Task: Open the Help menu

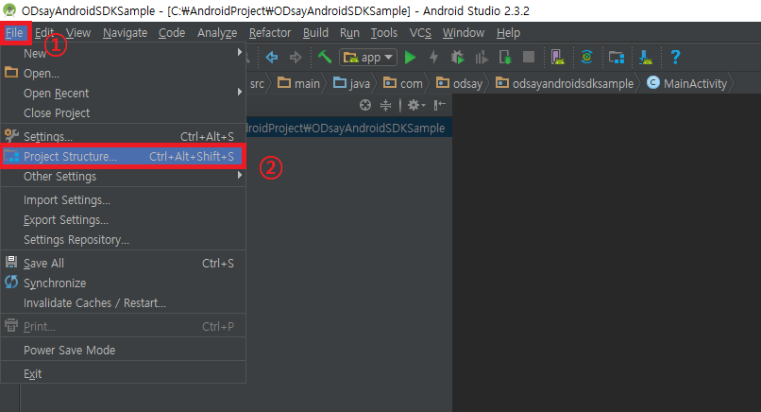Action: 508,32
